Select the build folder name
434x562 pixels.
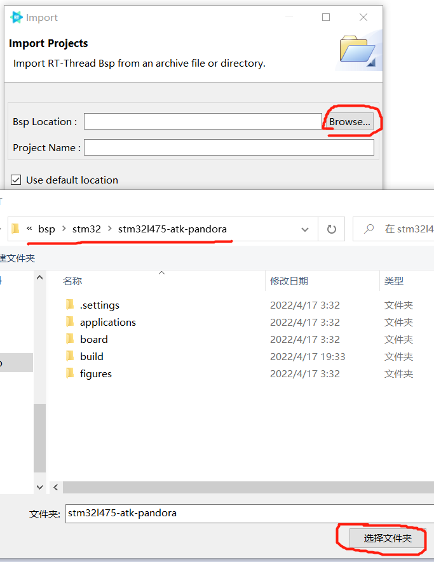[92, 357]
